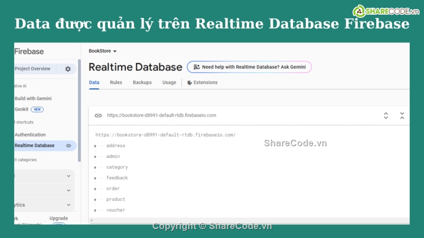Expand the first collapsed sidebar category chevron
This screenshot has height=238, width=424.
[69, 176]
